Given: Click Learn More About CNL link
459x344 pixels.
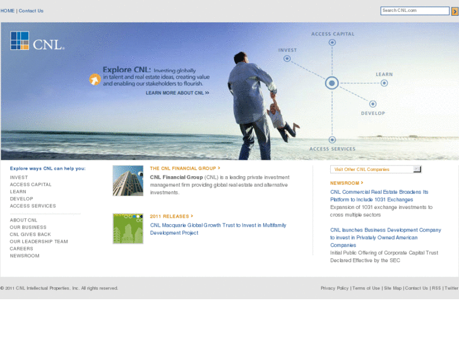Looking at the screenshot, I should point(177,93).
